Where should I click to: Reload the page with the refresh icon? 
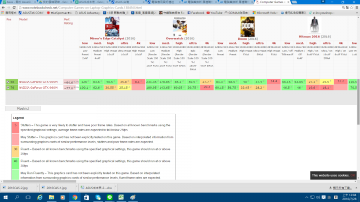tap(14, 7)
